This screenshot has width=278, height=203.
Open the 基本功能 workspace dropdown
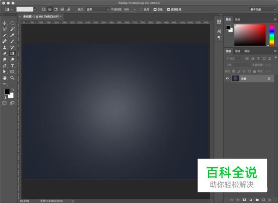(x=262, y=9)
